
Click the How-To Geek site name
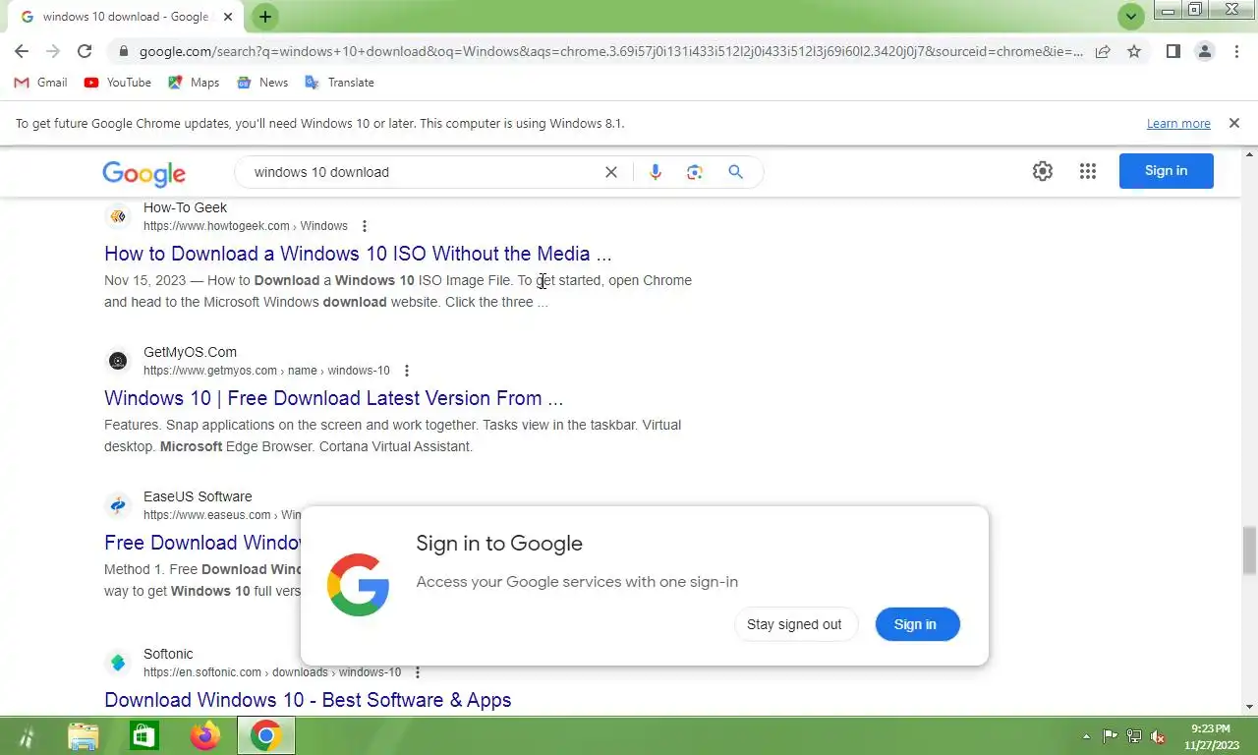pyautogui.click(x=185, y=207)
